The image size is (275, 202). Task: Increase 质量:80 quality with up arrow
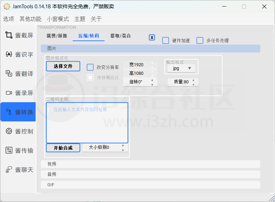[x=193, y=80]
